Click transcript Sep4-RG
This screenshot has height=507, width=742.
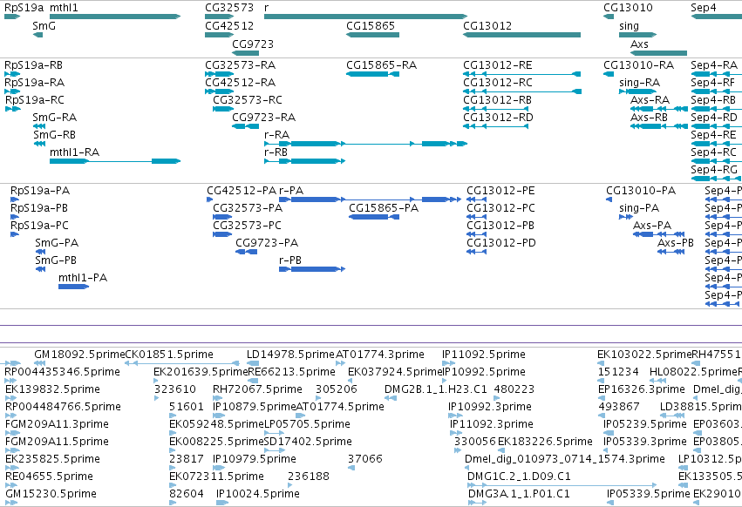[714, 170]
